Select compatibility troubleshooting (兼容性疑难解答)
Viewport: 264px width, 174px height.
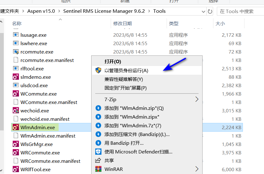147,79
